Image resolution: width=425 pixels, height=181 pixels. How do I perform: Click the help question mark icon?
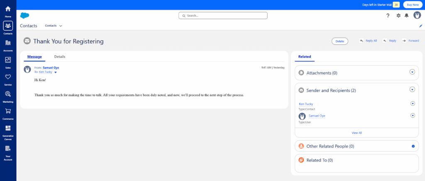pyautogui.click(x=388, y=15)
